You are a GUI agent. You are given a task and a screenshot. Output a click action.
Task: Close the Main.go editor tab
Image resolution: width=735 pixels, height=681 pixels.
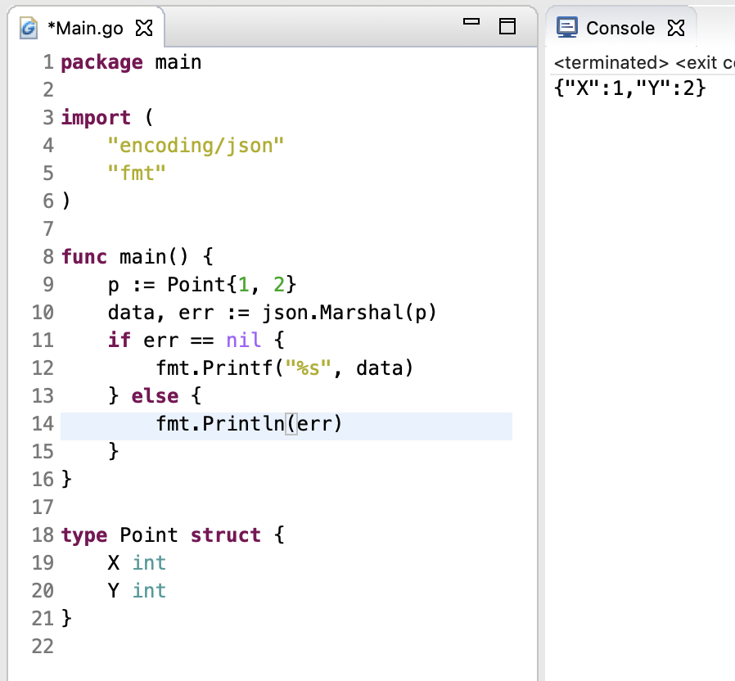(144, 29)
